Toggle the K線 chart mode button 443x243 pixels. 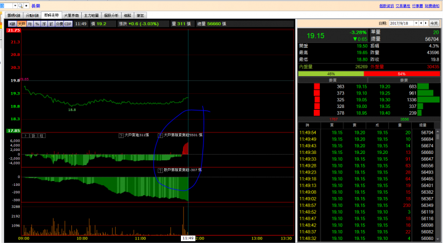pos(12,24)
